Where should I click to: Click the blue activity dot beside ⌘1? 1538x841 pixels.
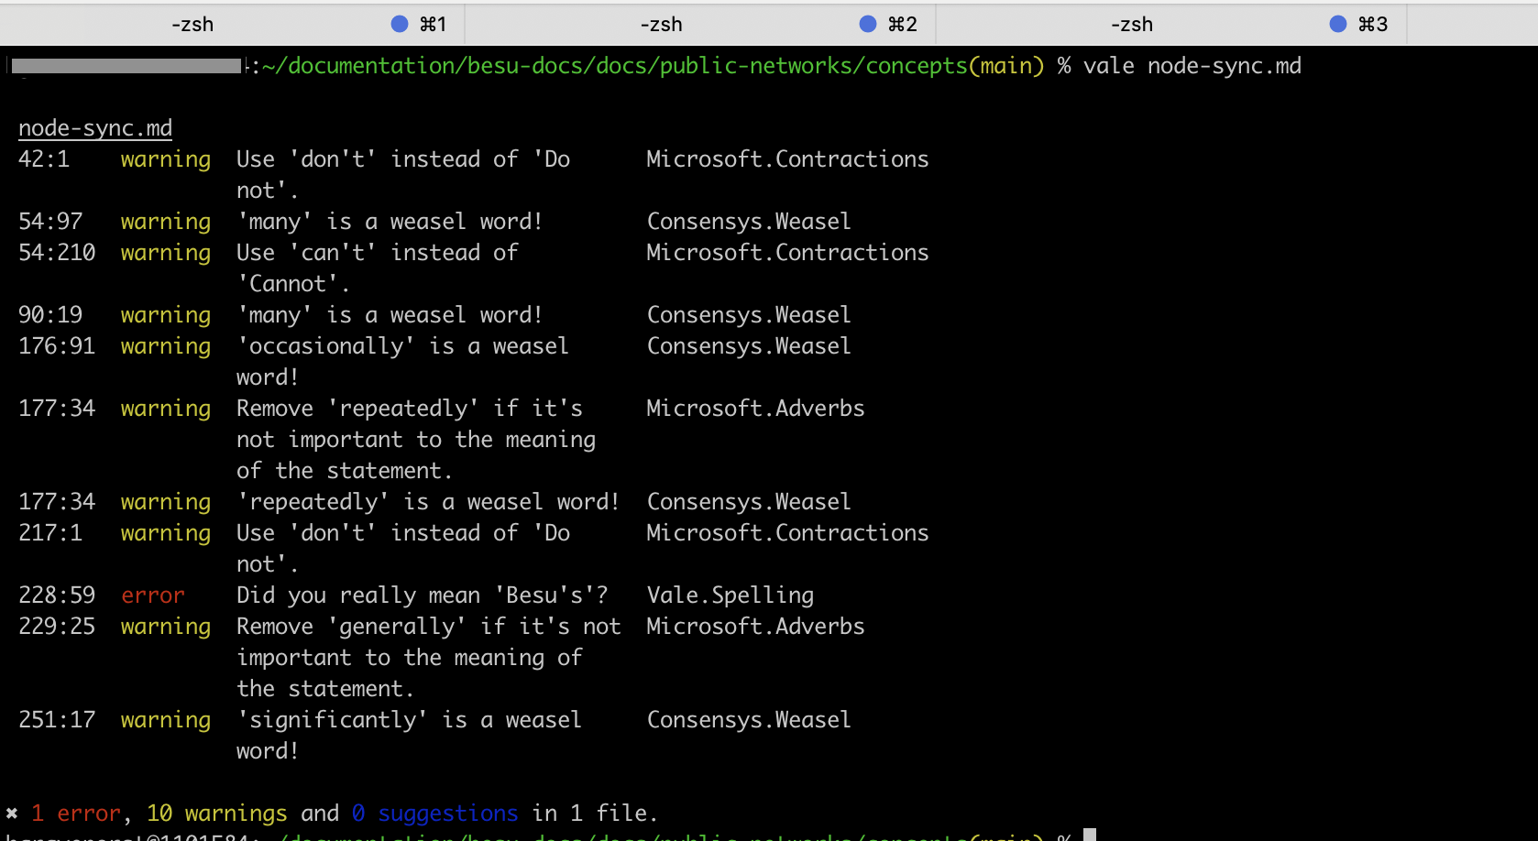click(400, 25)
